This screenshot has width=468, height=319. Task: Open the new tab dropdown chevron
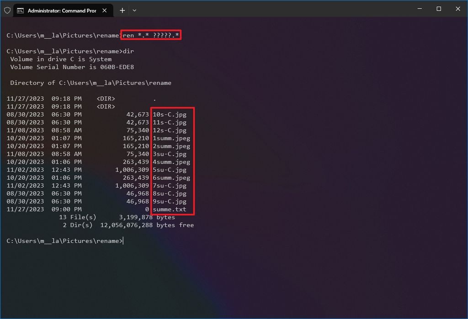(x=134, y=10)
